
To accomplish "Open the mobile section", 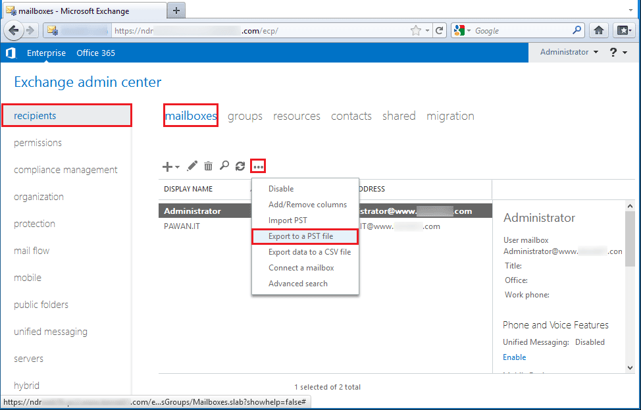I will (28, 278).
